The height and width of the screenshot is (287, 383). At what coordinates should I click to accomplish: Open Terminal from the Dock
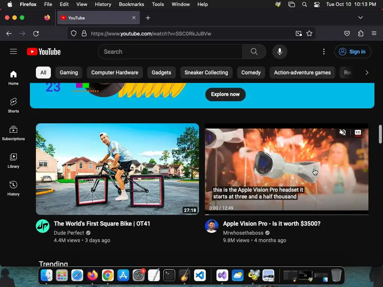169,275
